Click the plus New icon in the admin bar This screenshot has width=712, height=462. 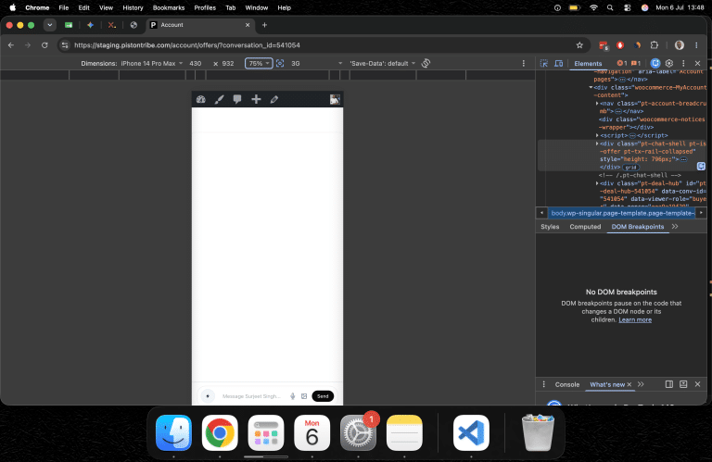click(x=256, y=99)
